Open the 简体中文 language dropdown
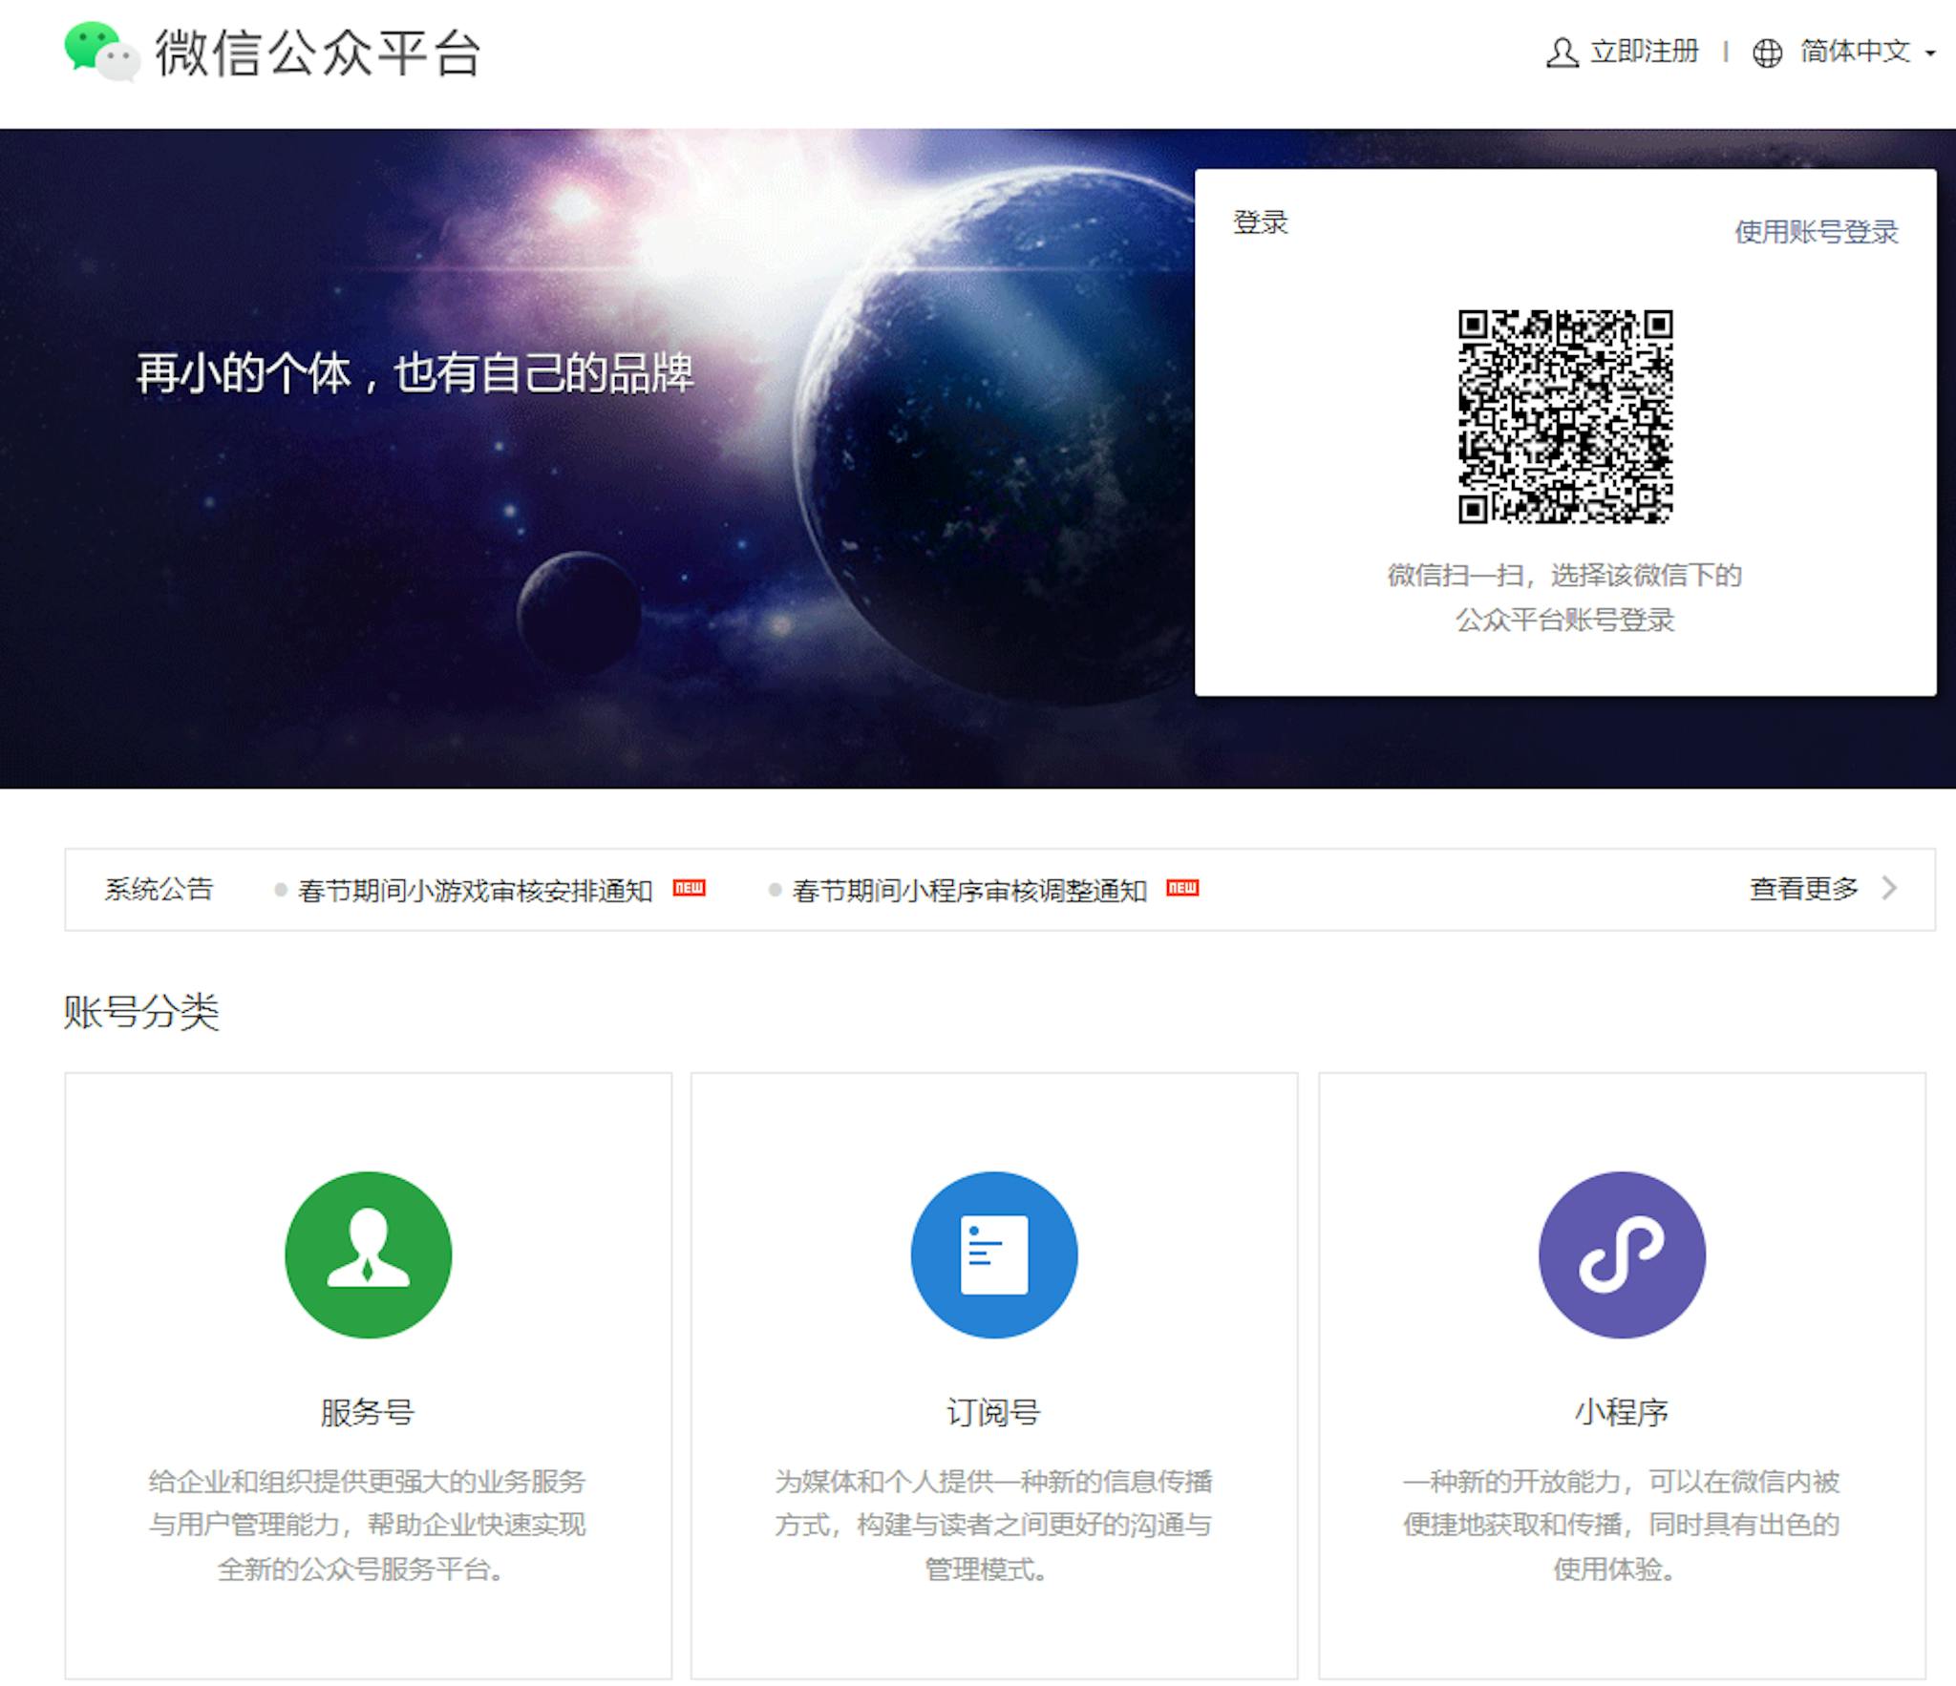 coord(1855,52)
